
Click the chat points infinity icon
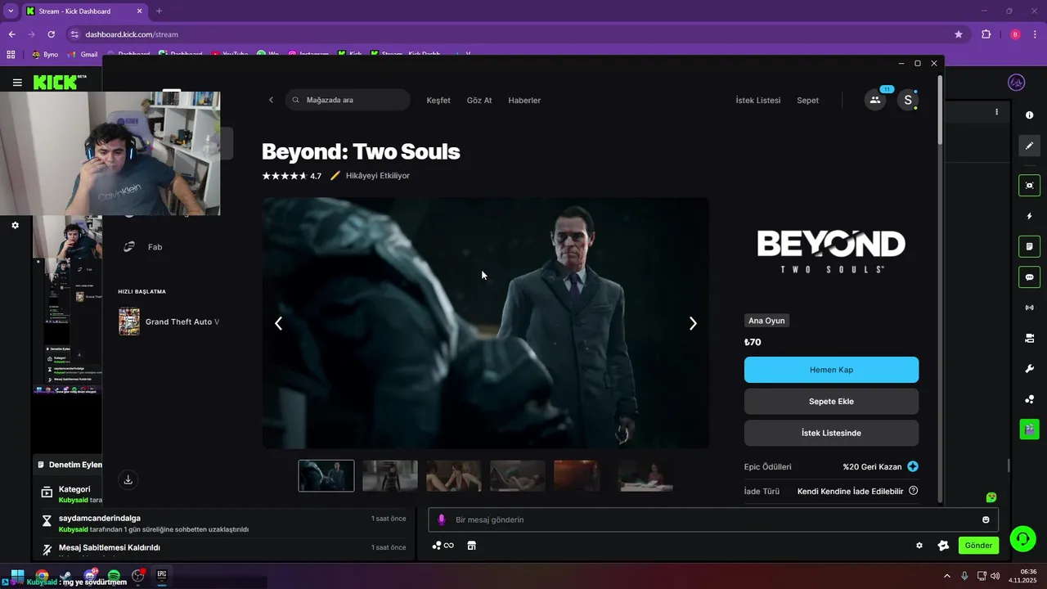point(443,546)
